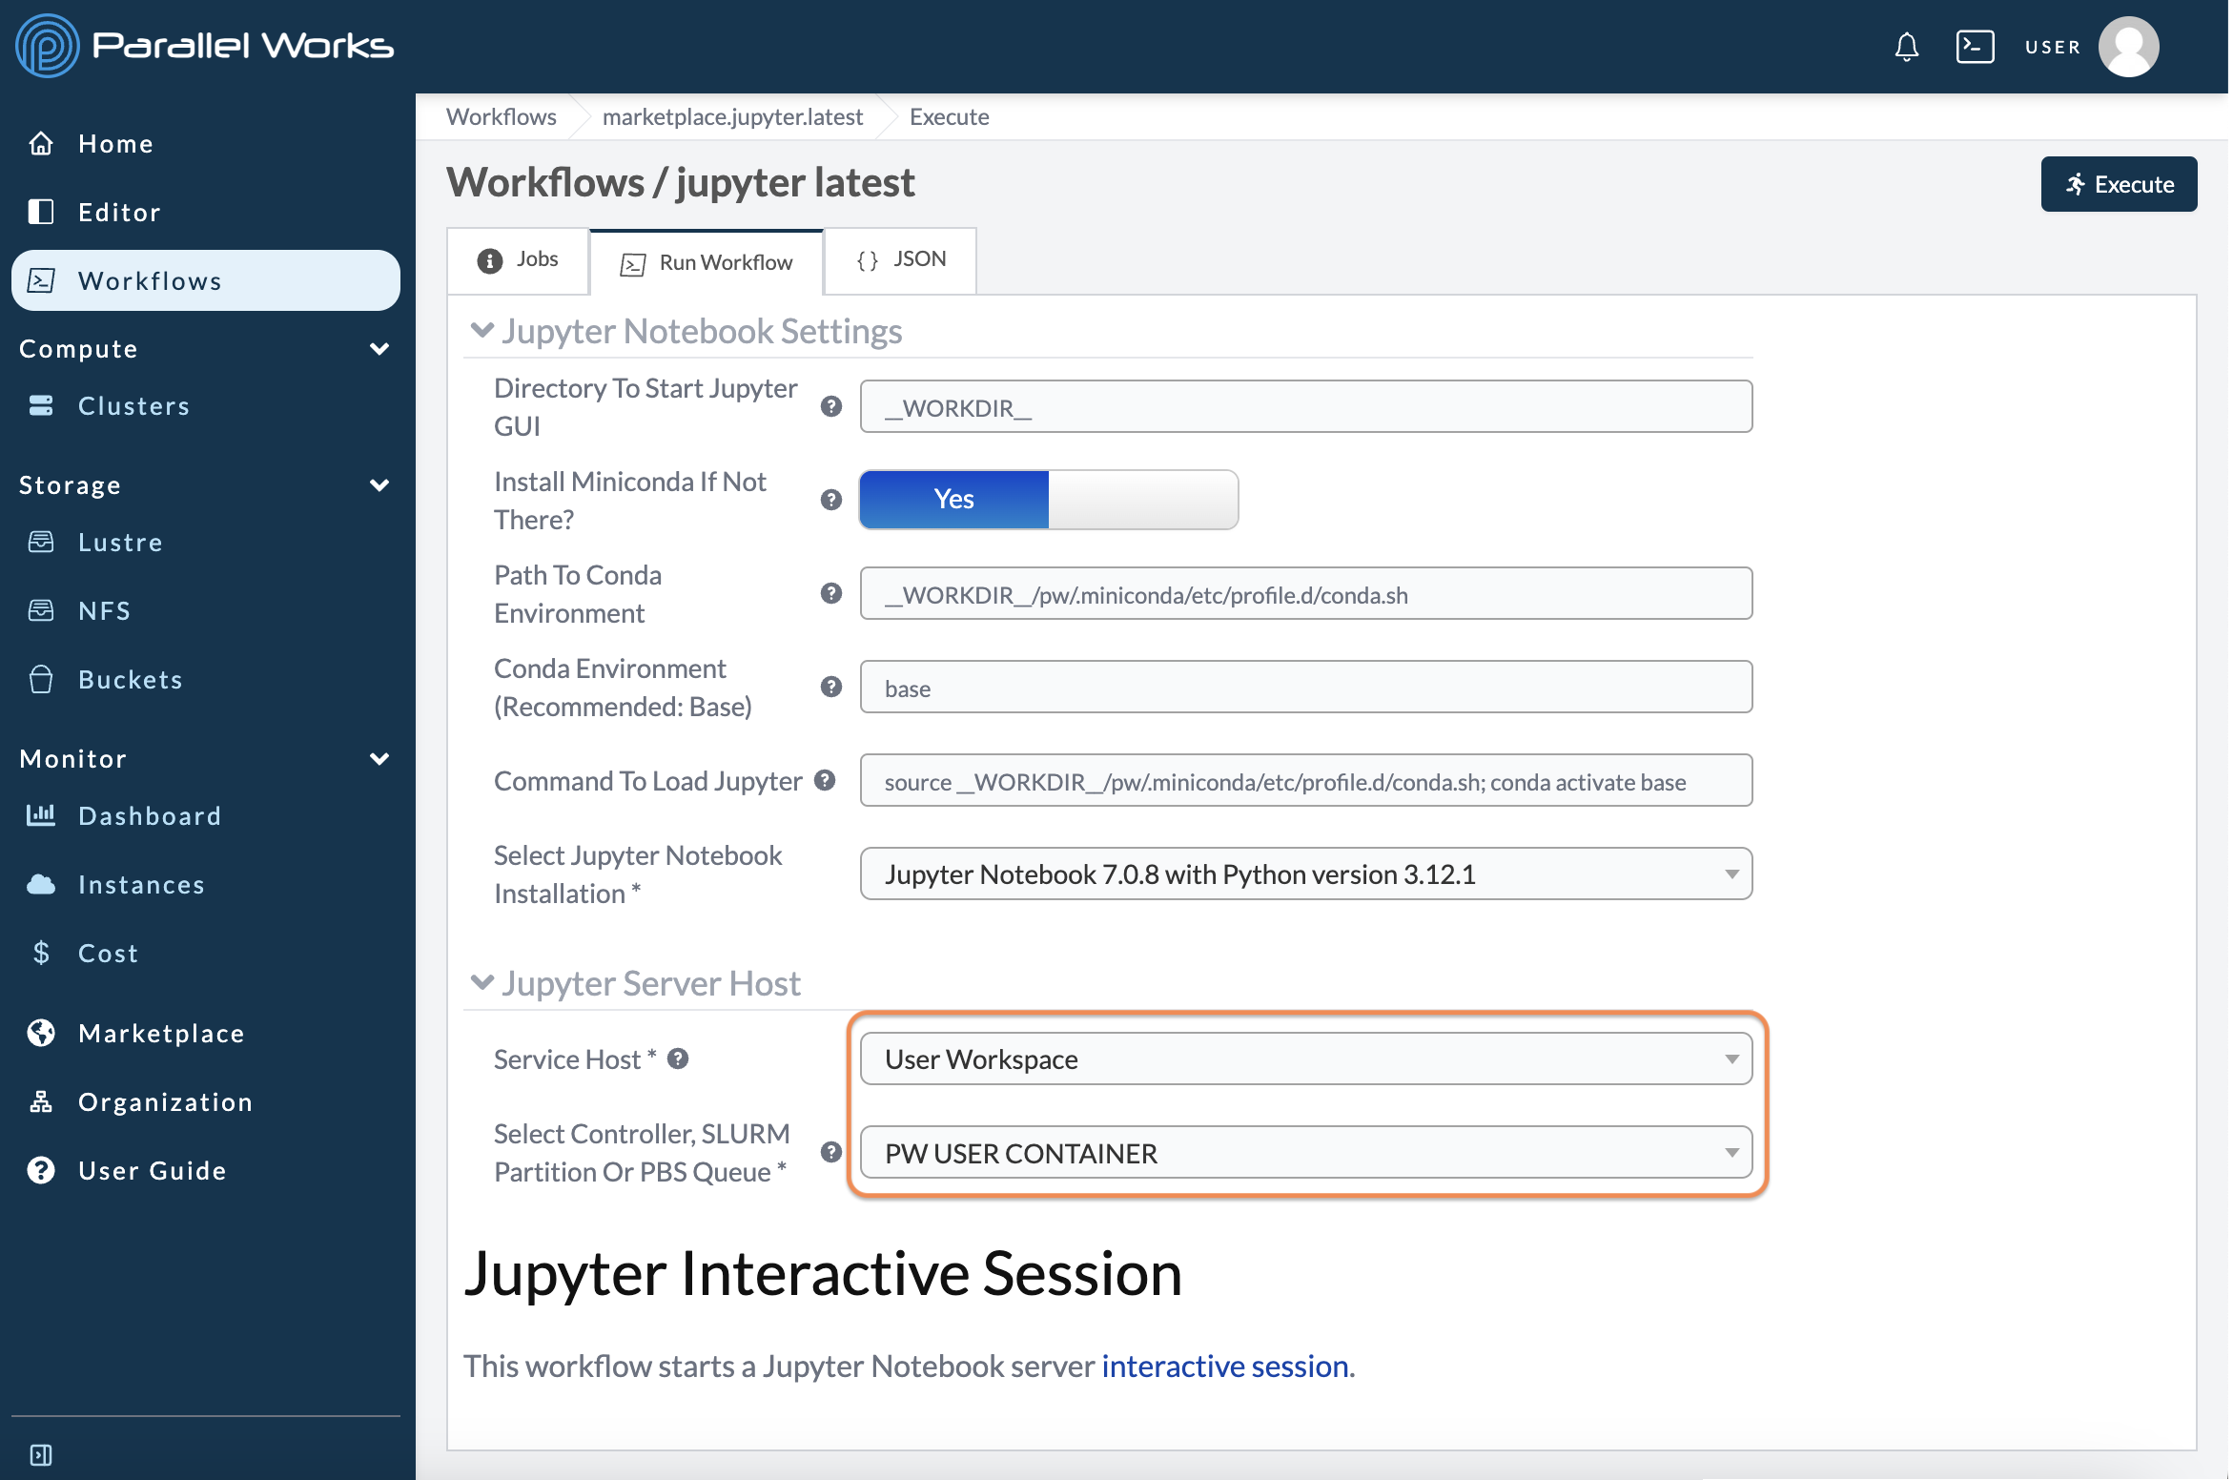Open the Editor sidebar item
The image size is (2233, 1480).
tap(206, 212)
